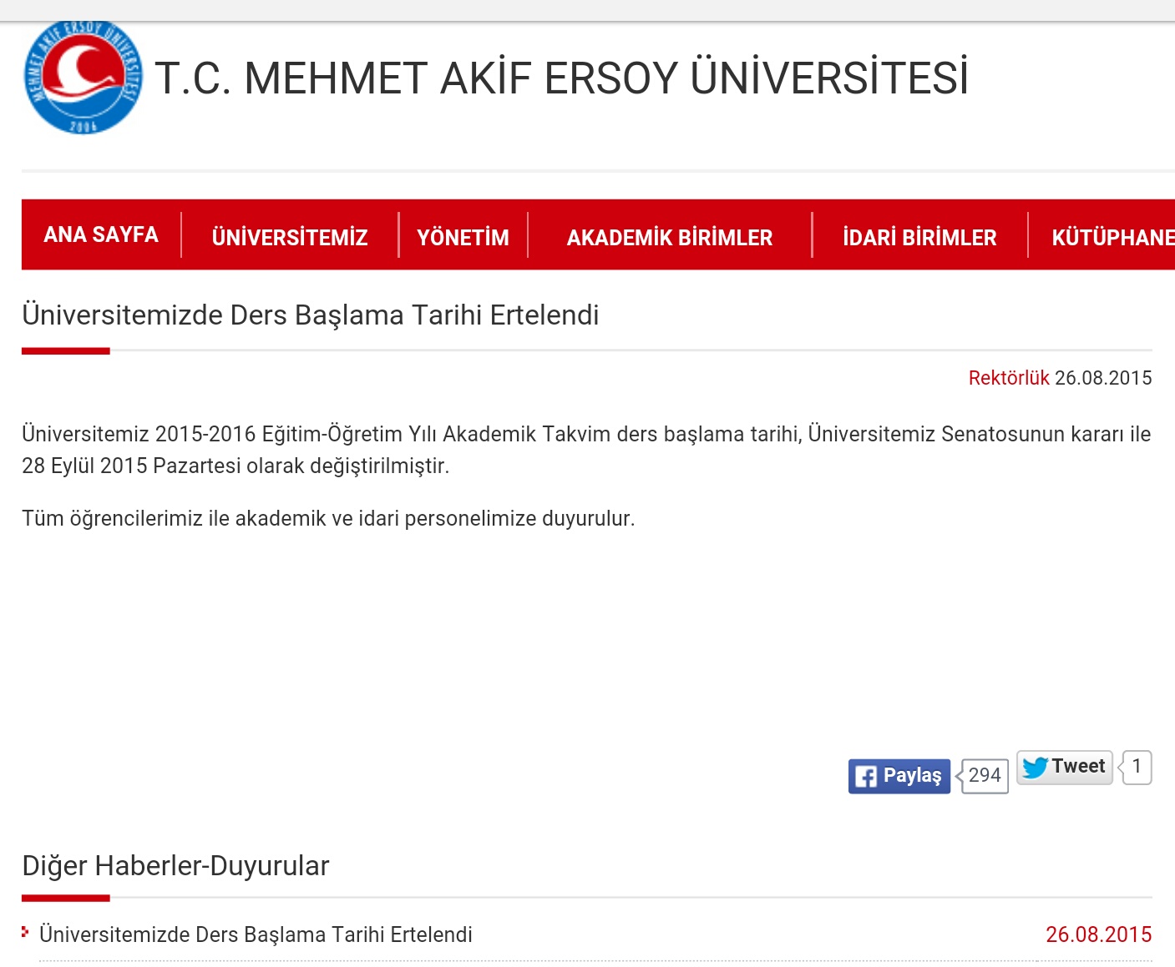Click the Mehmet Akif Ersoy University logo

coord(83,77)
